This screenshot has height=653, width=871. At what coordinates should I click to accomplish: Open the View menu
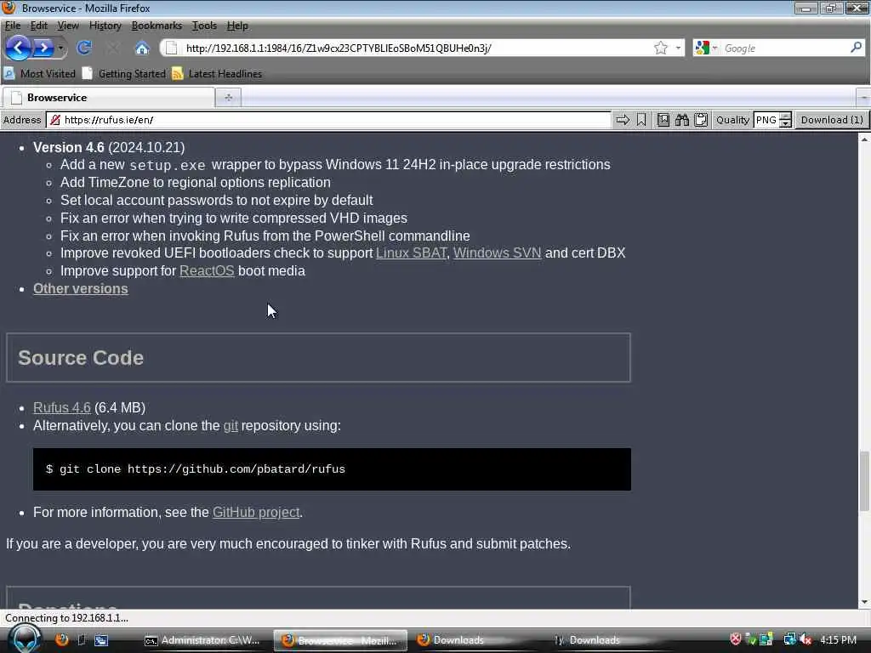(68, 26)
